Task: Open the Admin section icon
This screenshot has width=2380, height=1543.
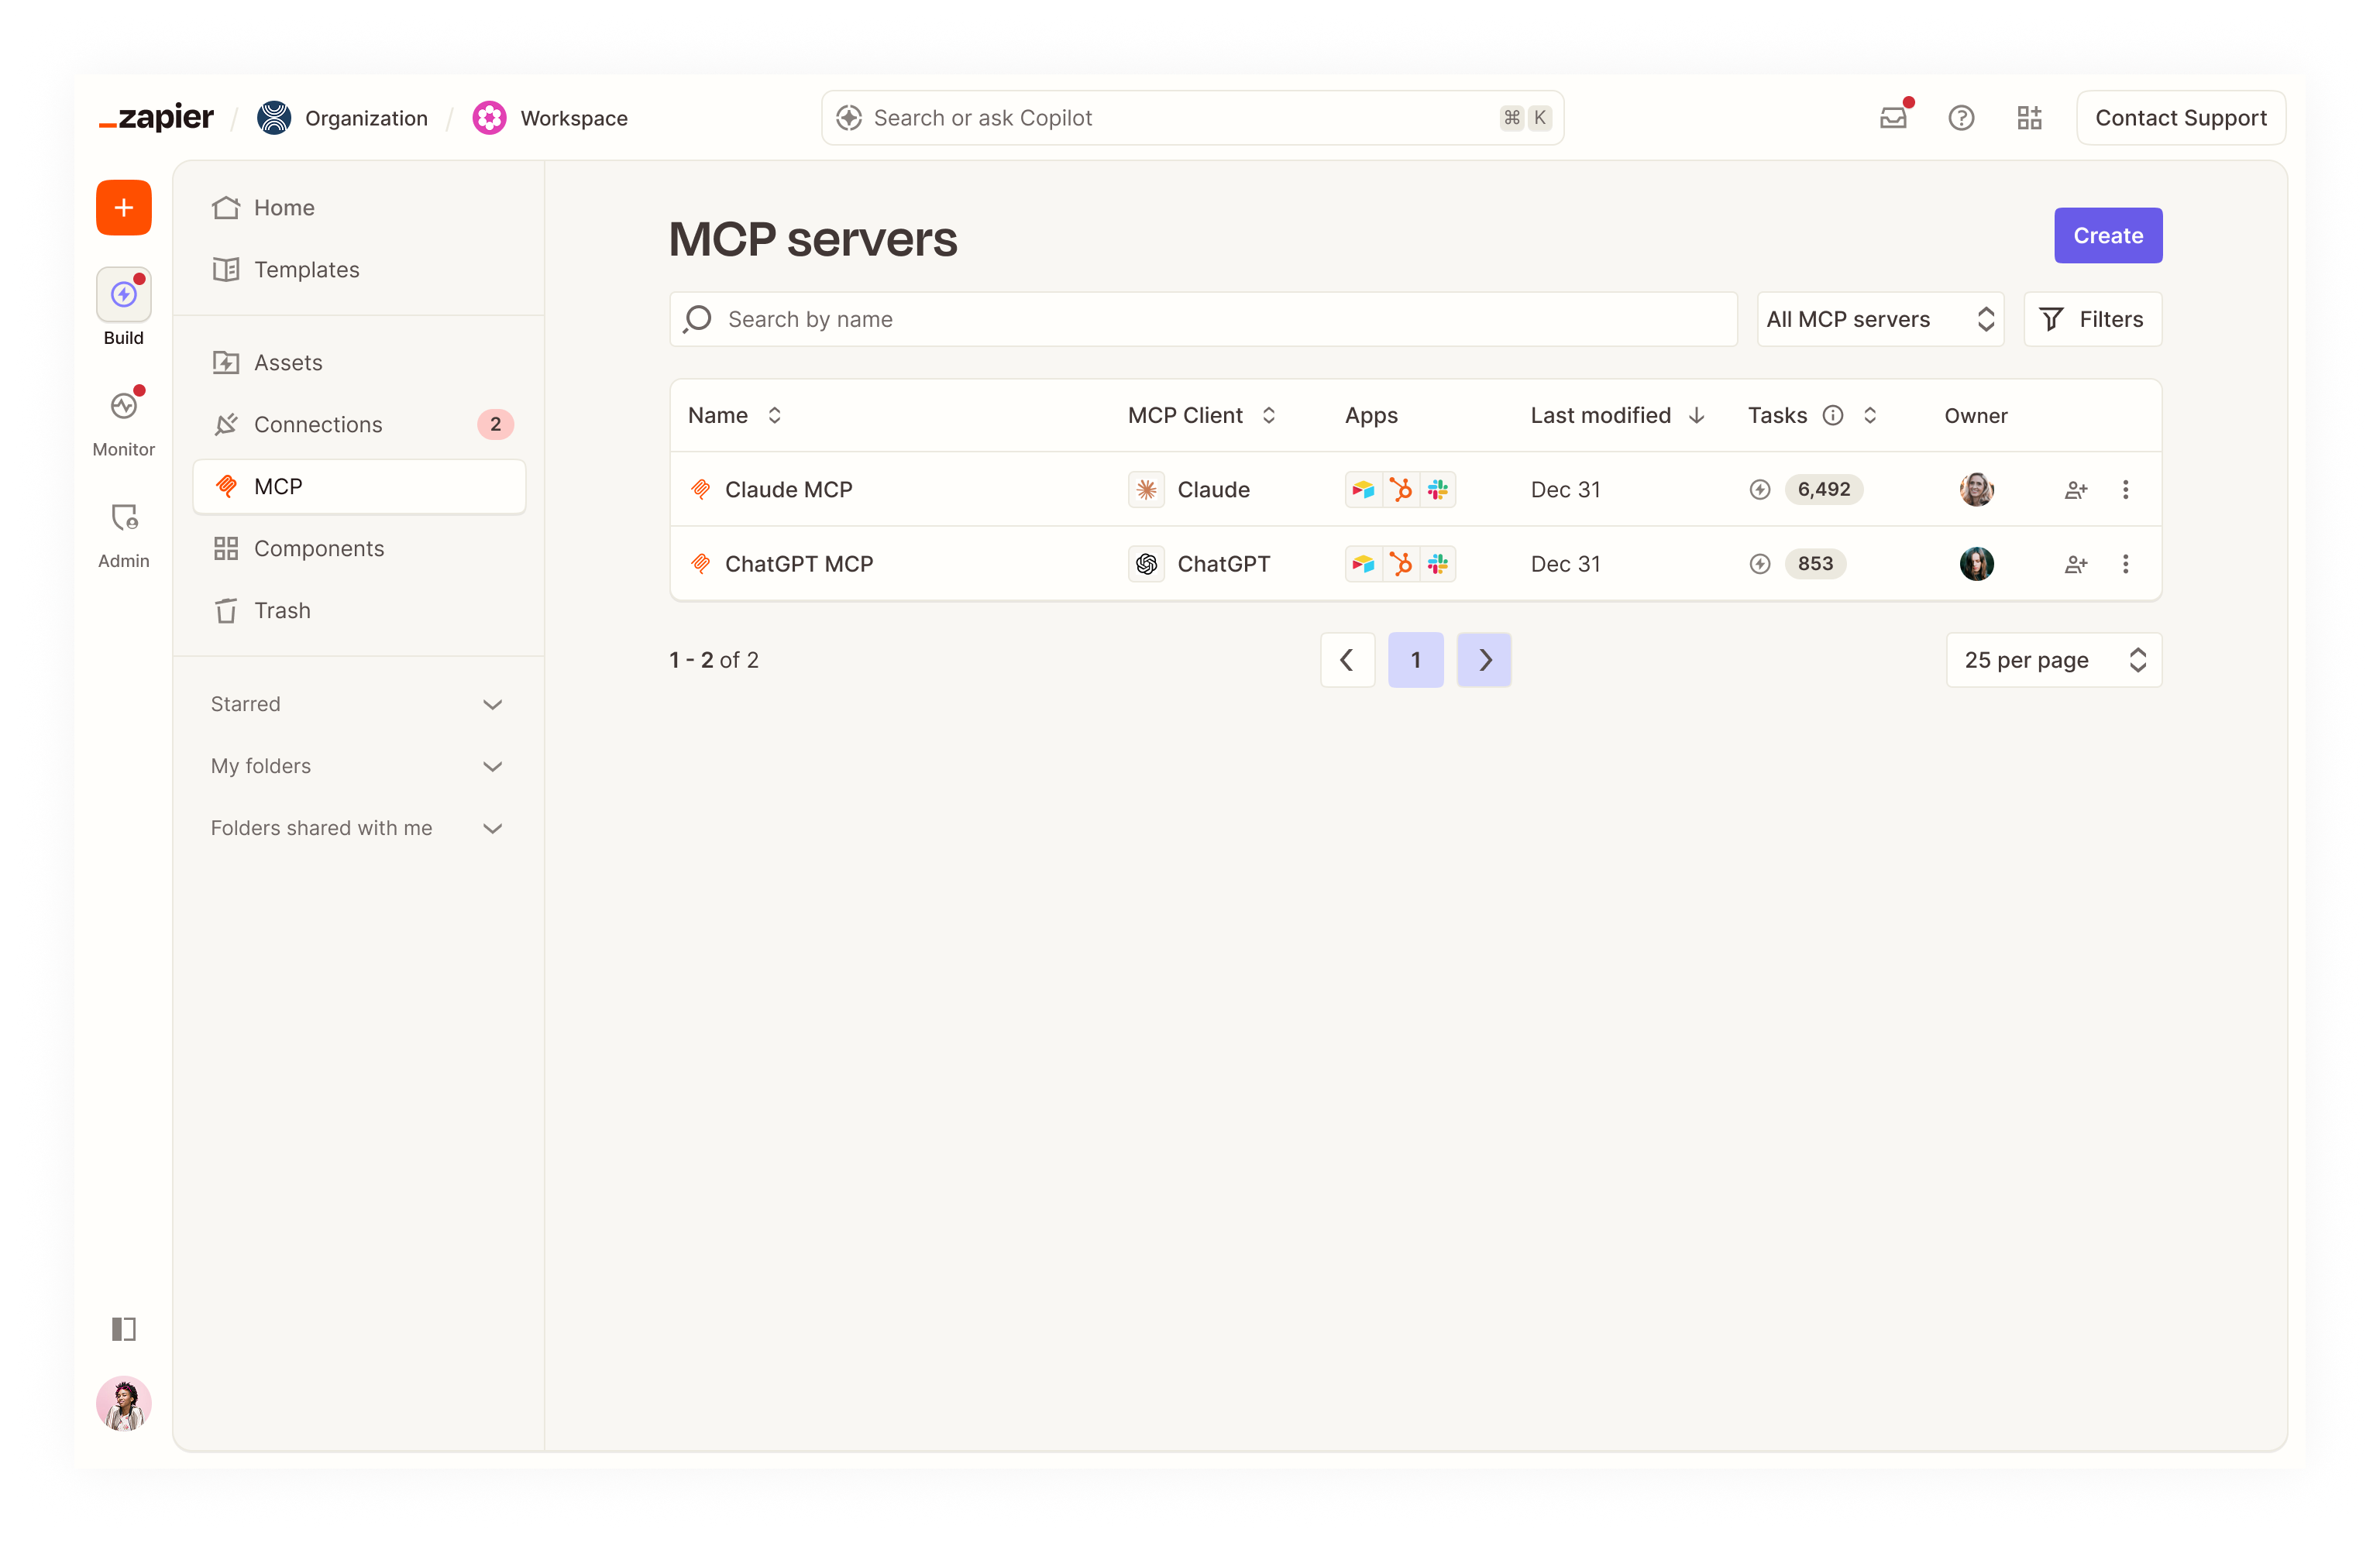Action: (x=124, y=518)
